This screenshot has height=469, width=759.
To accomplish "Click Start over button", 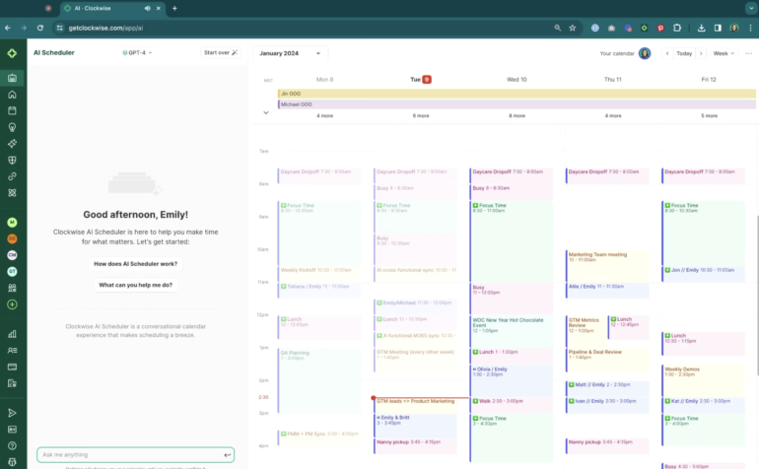I will tap(221, 53).
